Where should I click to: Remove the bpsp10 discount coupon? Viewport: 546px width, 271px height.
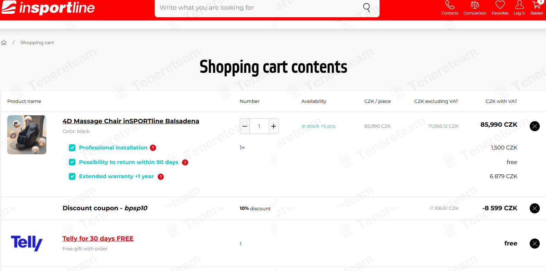[535, 208]
